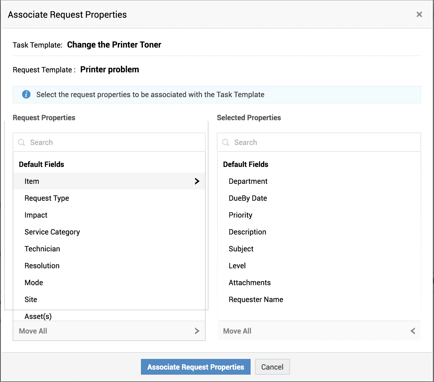Click the left-pointing Move All chevron
The height and width of the screenshot is (382, 434).
pos(413,331)
